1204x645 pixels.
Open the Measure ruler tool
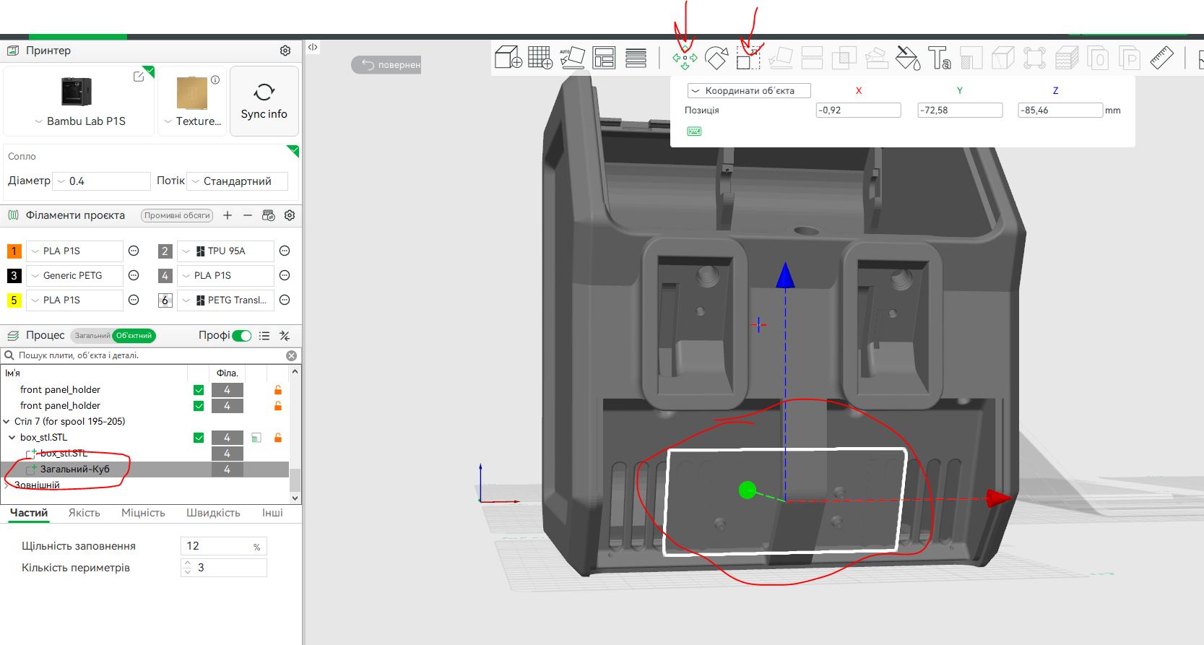click(x=1161, y=58)
